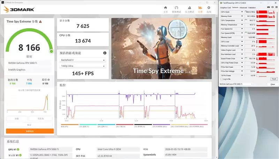This screenshot has height=159, width=279.
Task: Click the orange run again button
Action: [30, 131]
